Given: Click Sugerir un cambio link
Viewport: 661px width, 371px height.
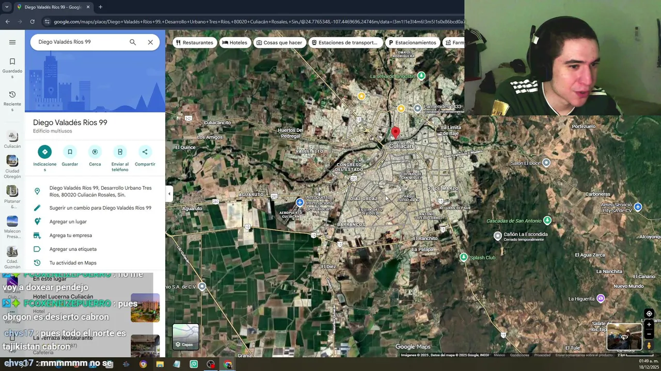Looking at the screenshot, I should (95, 208).
